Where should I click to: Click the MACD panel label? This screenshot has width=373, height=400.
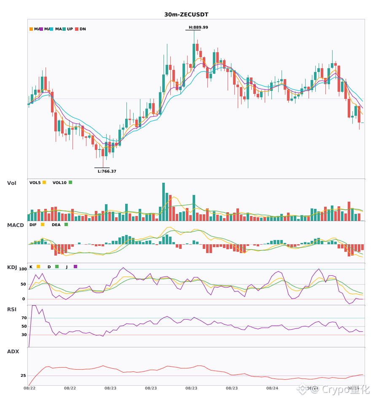(16, 225)
